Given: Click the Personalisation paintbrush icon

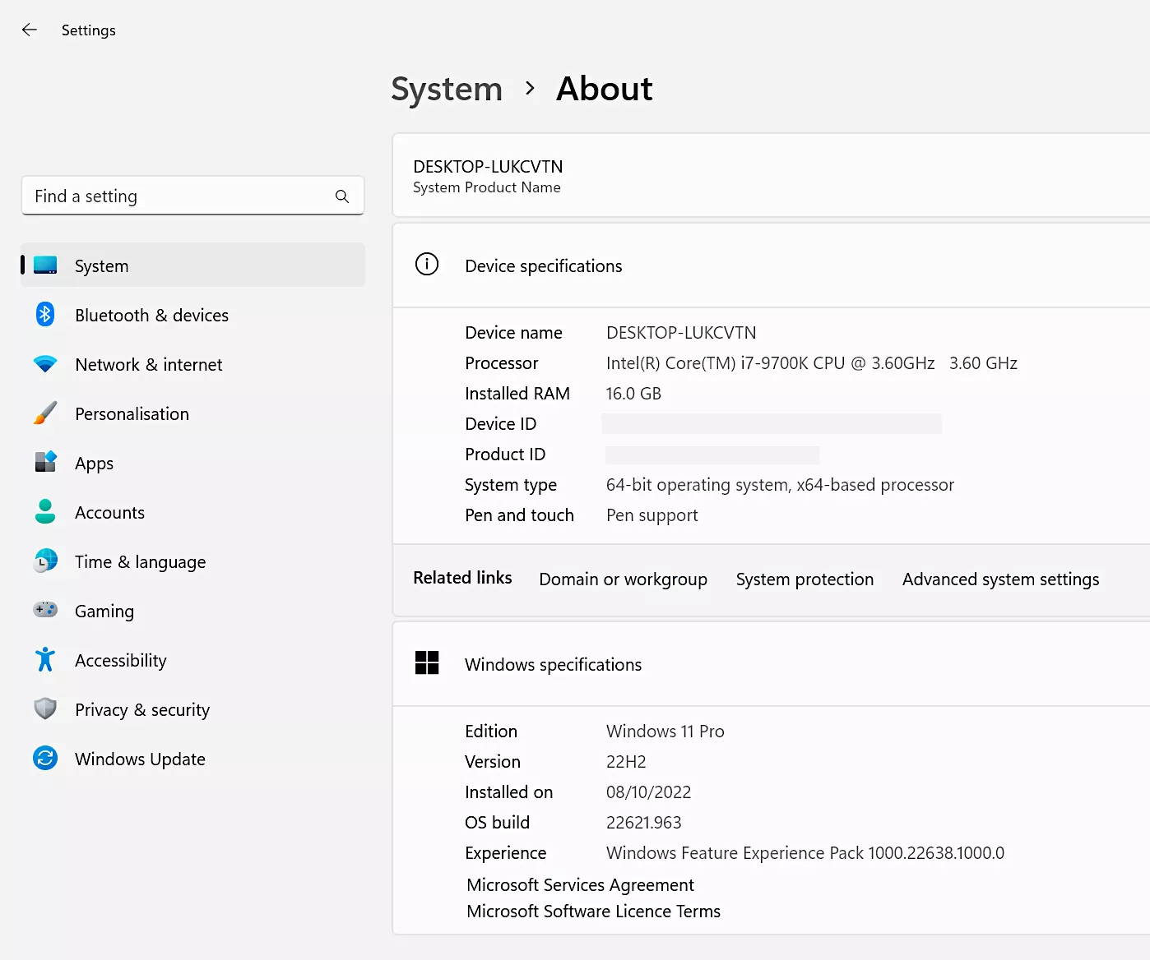Looking at the screenshot, I should (45, 413).
